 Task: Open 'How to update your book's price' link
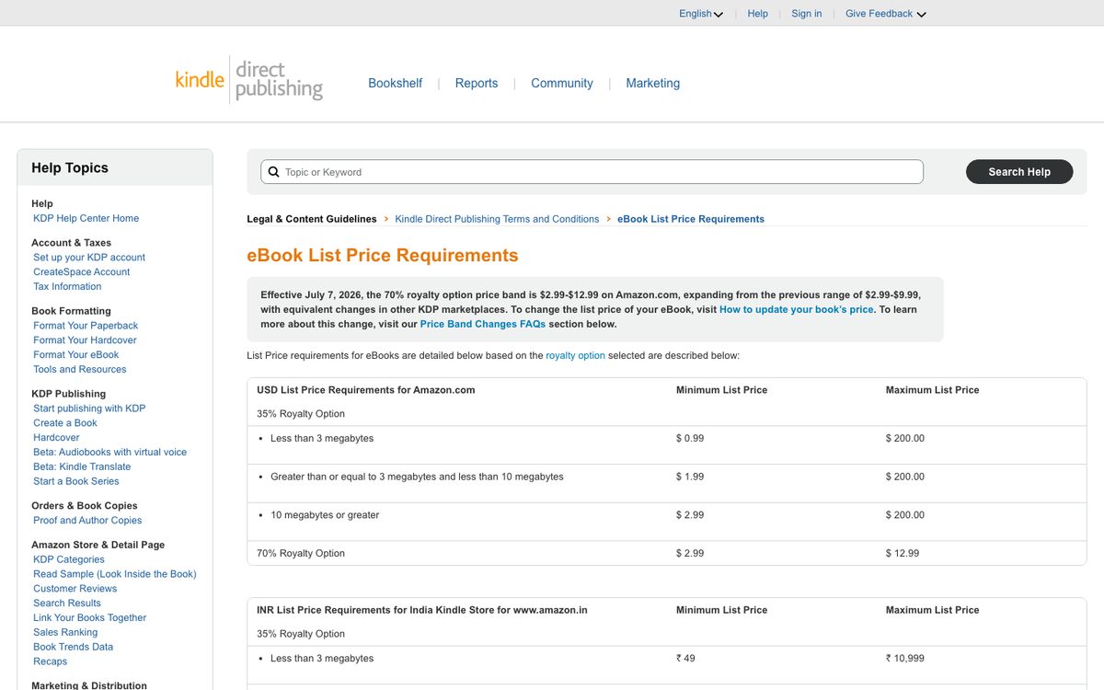pos(797,309)
